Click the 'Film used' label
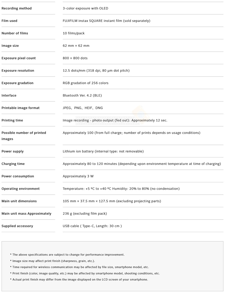Screen dimensions: 225x293 pos(9,21)
